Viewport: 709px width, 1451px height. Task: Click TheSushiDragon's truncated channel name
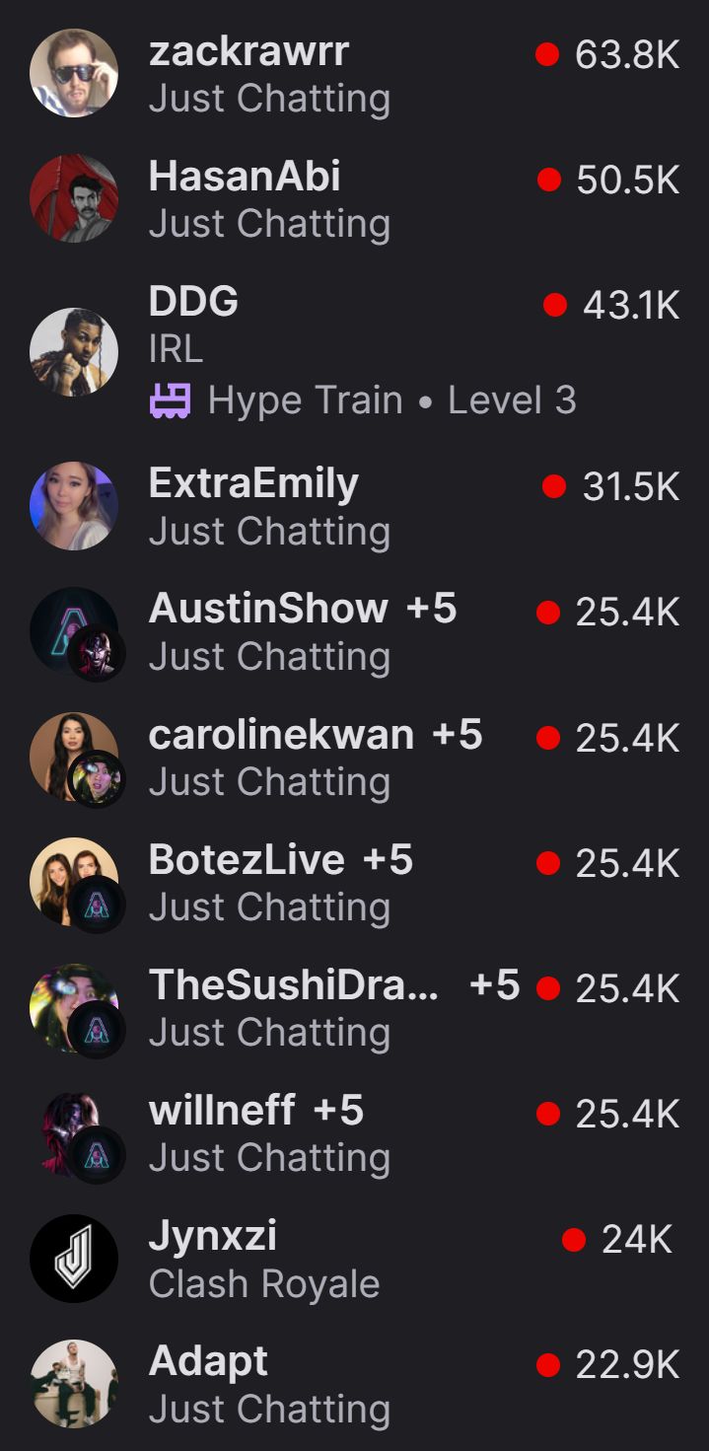[294, 984]
